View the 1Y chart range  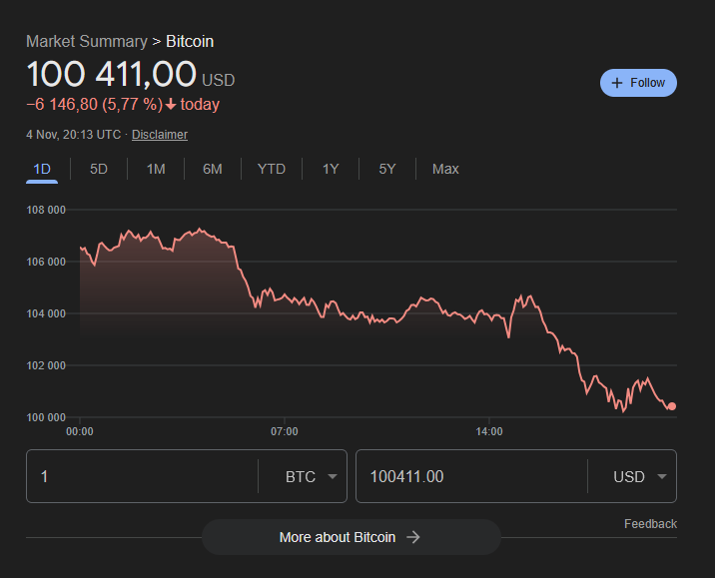pyautogui.click(x=331, y=169)
